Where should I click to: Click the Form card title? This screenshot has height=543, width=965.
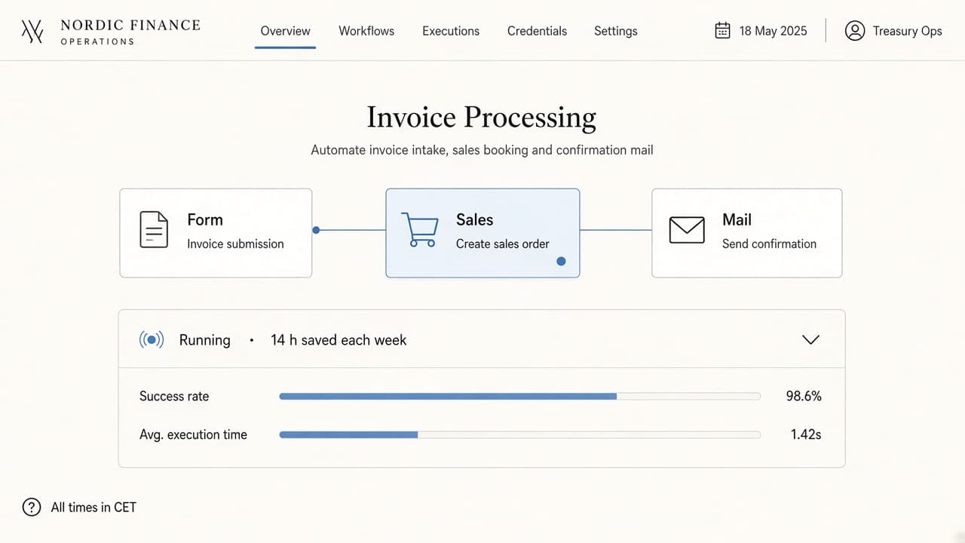[x=205, y=219]
